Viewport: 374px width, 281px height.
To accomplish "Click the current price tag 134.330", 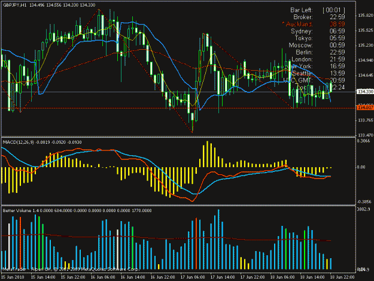I will coord(364,92).
